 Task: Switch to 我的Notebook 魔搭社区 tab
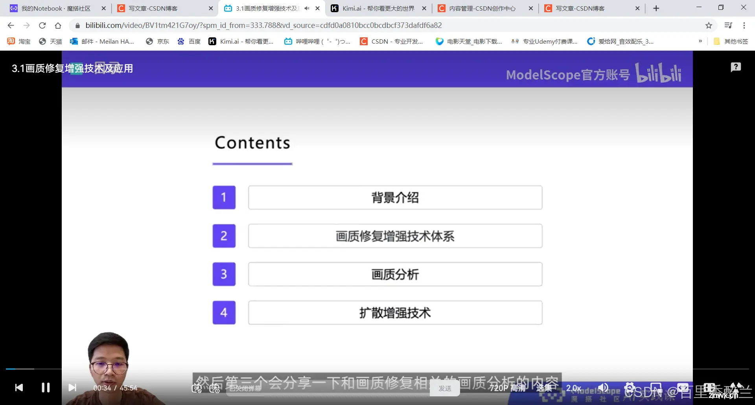tap(58, 8)
